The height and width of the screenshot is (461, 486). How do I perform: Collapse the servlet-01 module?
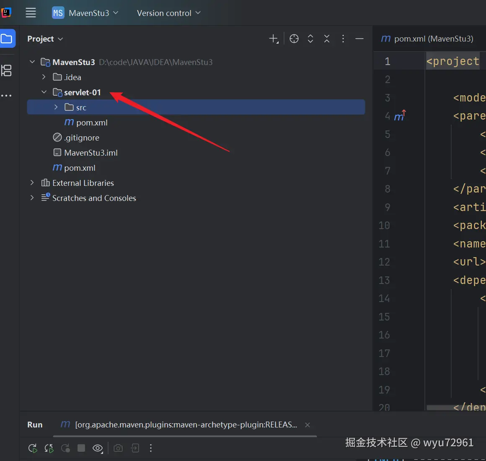[44, 92]
